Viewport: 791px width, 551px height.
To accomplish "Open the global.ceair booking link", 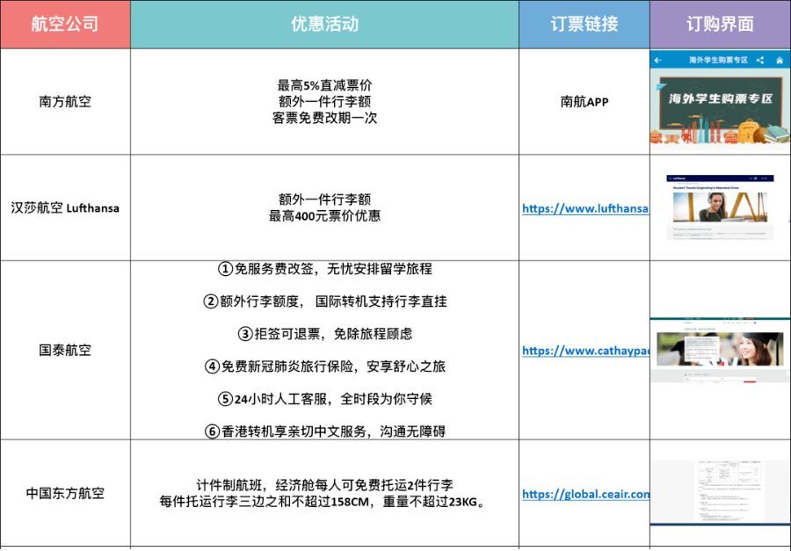I will (x=585, y=494).
